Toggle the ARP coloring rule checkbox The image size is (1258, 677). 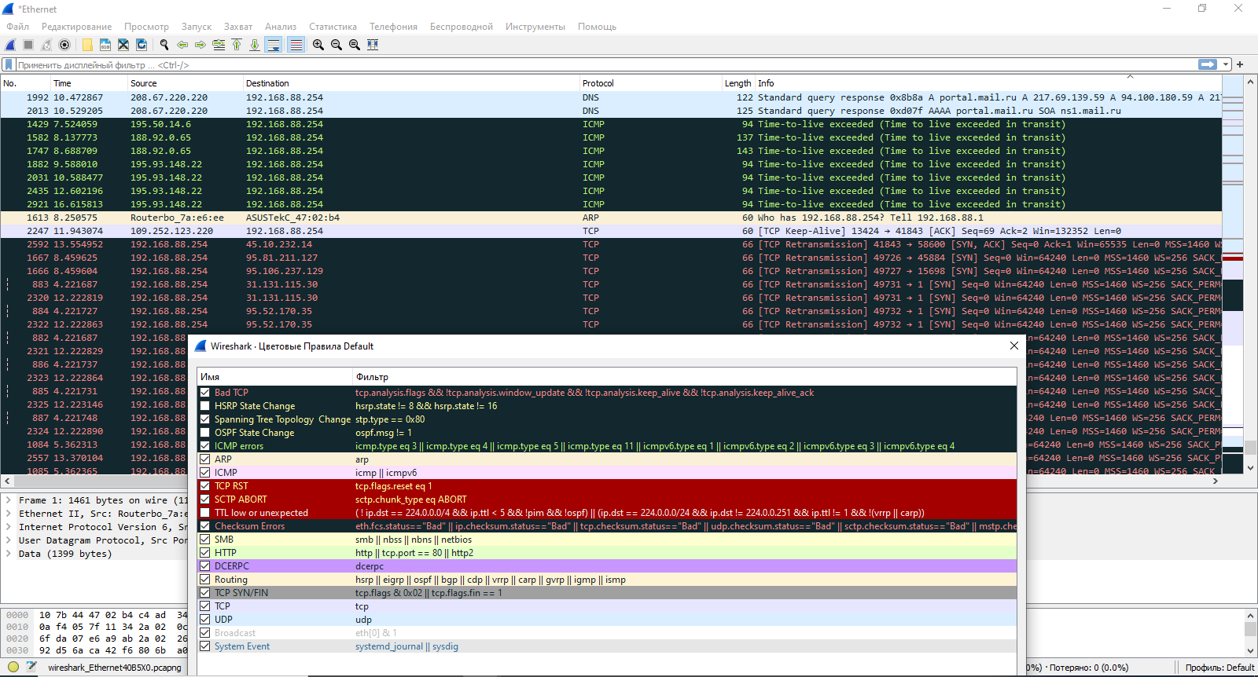[205, 459]
